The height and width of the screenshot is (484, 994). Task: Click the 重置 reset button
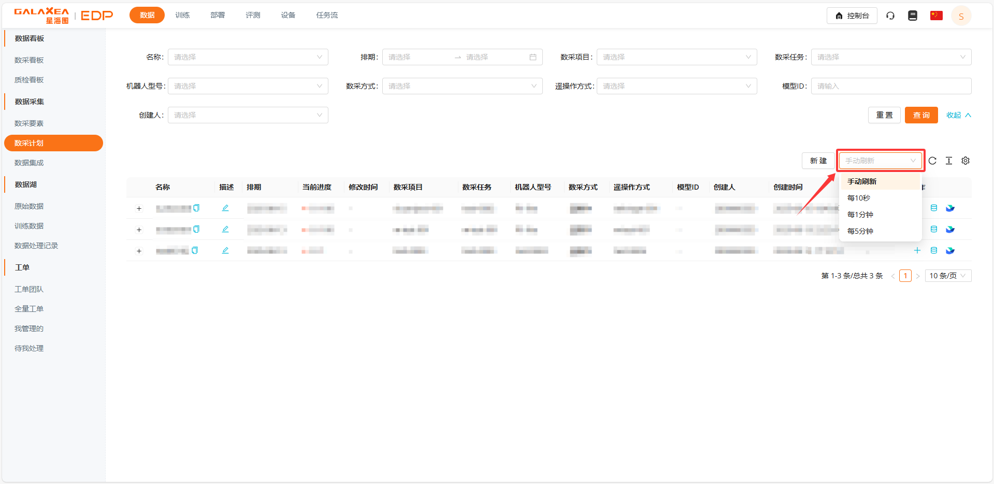point(884,115)
